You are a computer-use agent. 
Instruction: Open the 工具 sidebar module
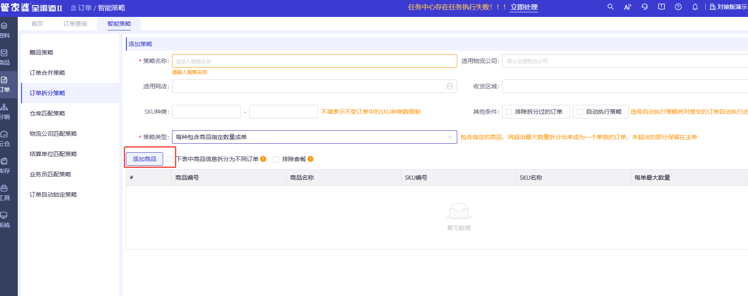click(x=5, y=193)
